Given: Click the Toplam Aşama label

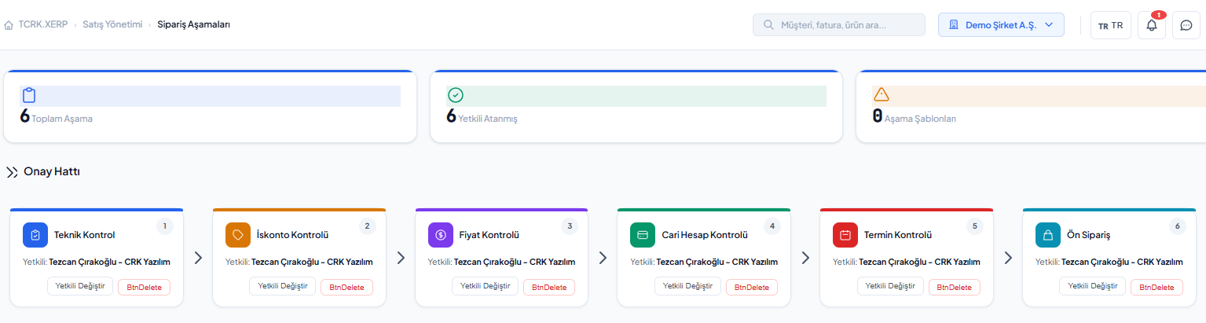Looking at the screenshot, I should [62, 119].
